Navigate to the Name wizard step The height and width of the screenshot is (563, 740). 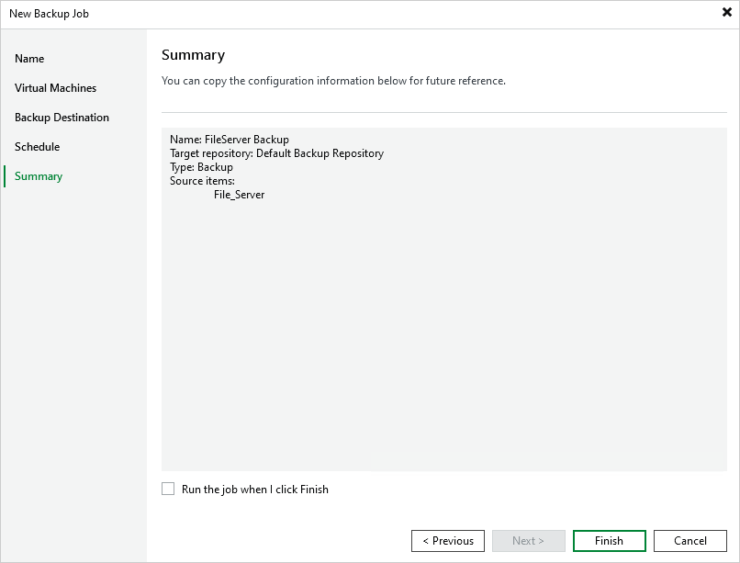click(28, 58)
